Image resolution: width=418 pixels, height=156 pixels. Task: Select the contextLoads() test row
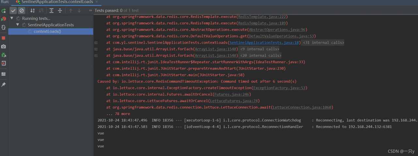pos(51,31)
